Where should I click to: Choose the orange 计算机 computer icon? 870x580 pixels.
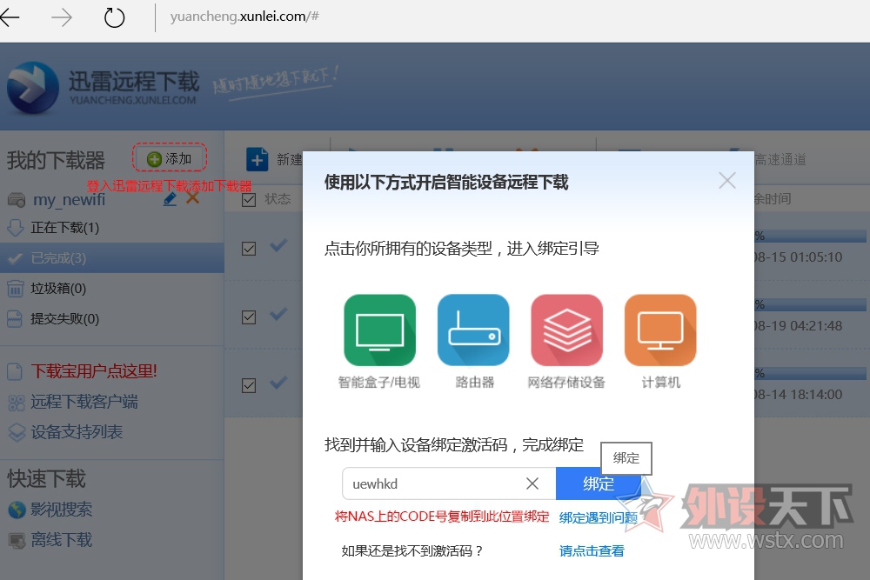tap(660, 330)
